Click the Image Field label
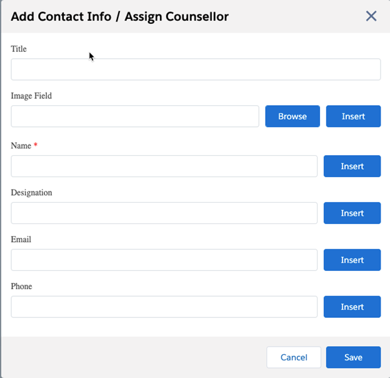This screenshot has height=378, width=390. pos(31,96)
